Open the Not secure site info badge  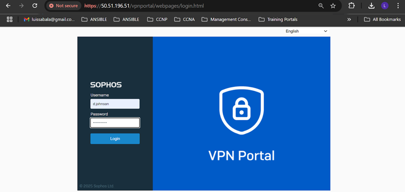pos(63,6)
